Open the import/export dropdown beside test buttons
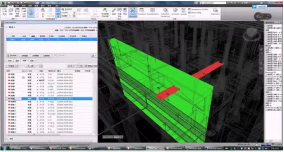Image resolution: width=284 pixels, height=152 pixels. (x=93, y=56)
